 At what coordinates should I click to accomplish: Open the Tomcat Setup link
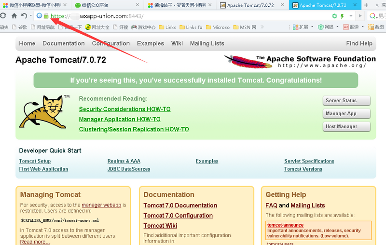(x=35, y=161)
